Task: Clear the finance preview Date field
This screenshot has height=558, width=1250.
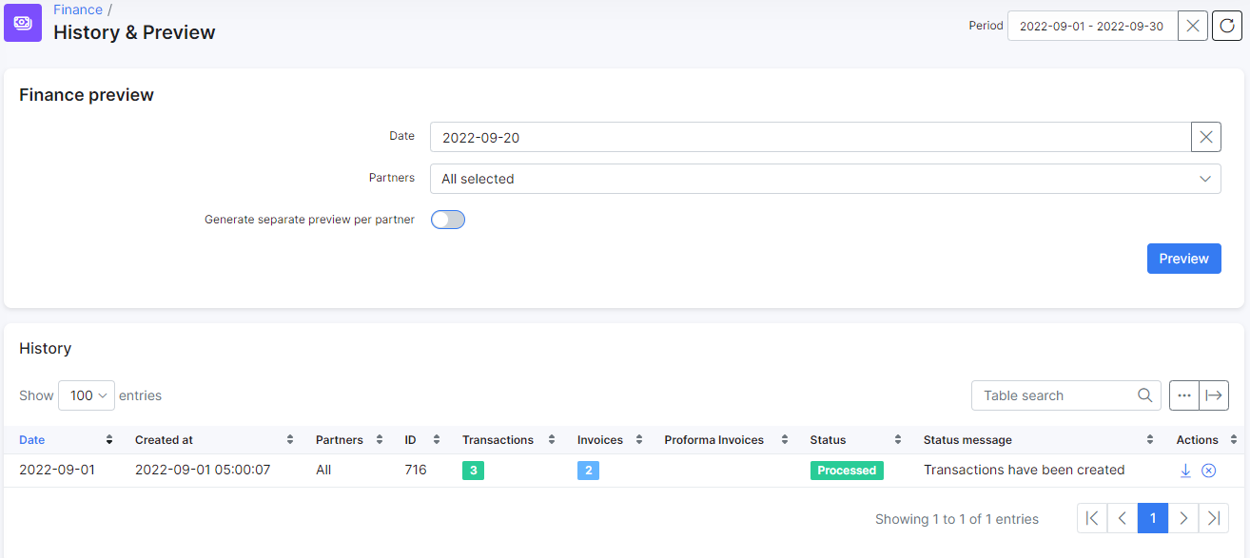Action: (x=1206, y=137)
